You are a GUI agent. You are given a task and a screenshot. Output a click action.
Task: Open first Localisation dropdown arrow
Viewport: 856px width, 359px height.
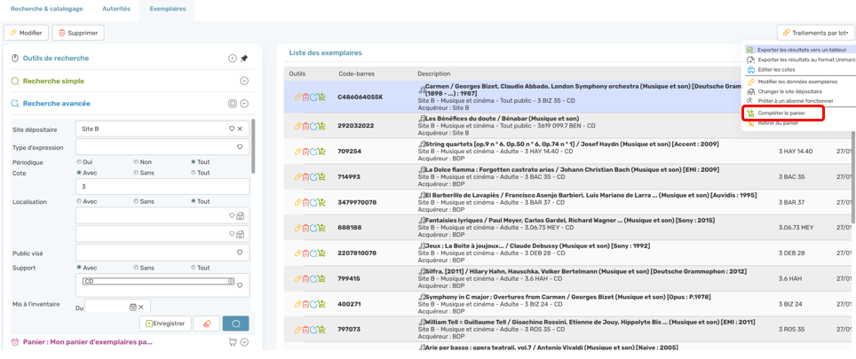232,215
